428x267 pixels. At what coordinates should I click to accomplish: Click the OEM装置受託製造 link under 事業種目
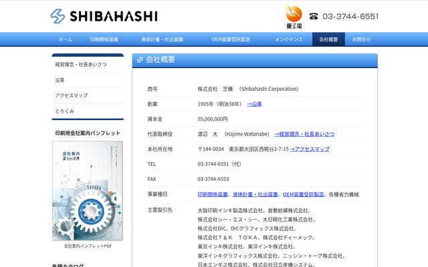click(303, 194)
